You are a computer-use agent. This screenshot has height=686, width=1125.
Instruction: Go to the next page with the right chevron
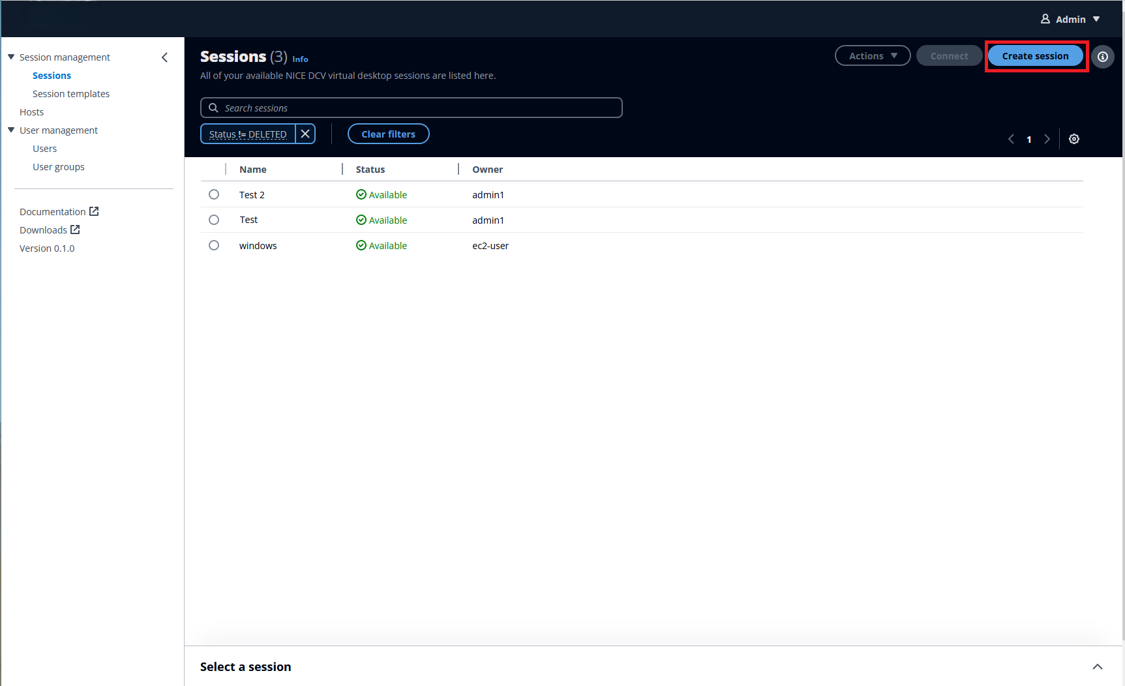[1047, 139]
